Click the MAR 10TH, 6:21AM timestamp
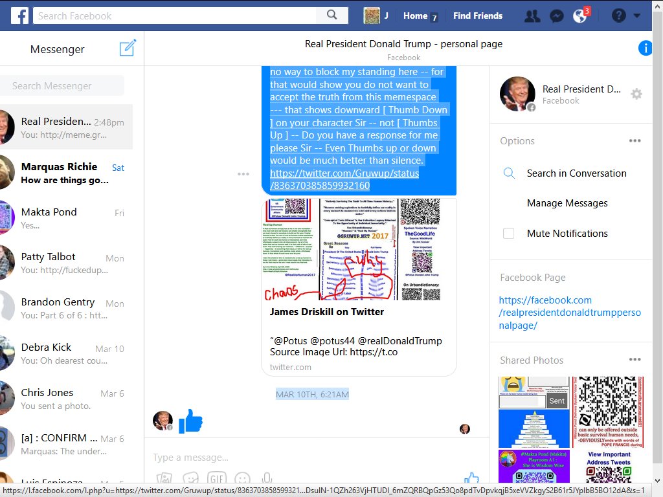This screenshot has width=663, height=497. (x=312, y=394)
